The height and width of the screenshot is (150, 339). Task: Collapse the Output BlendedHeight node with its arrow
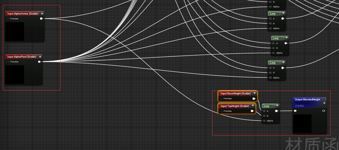pos(324,103)
